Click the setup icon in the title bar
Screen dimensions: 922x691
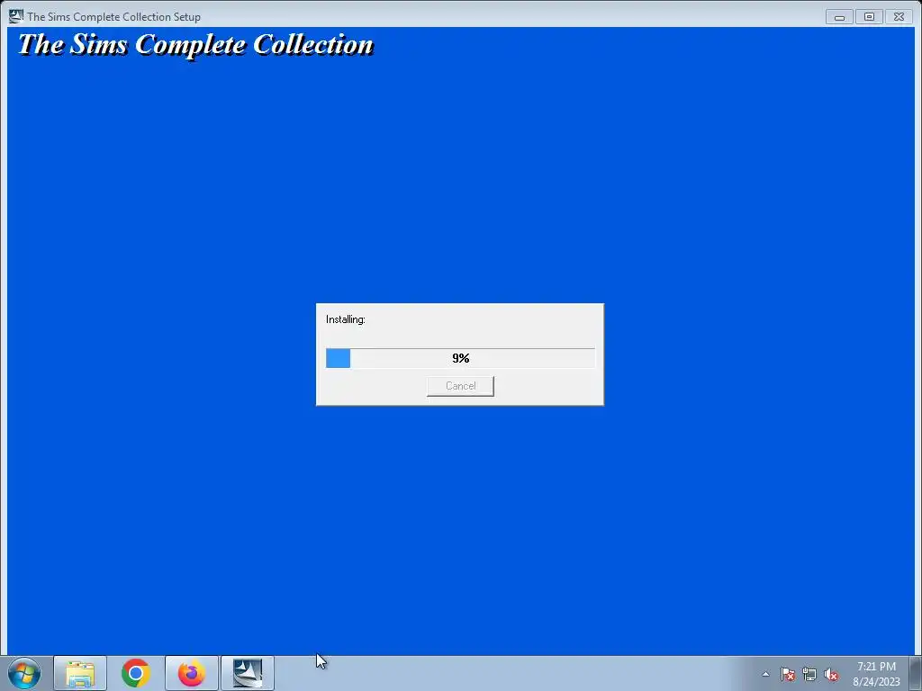click(x=16, y=16)
